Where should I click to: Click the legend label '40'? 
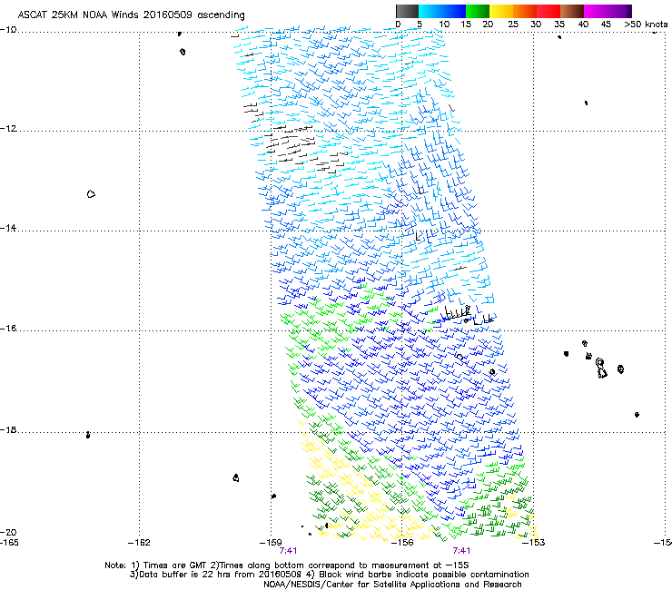(x=583, y=24)
